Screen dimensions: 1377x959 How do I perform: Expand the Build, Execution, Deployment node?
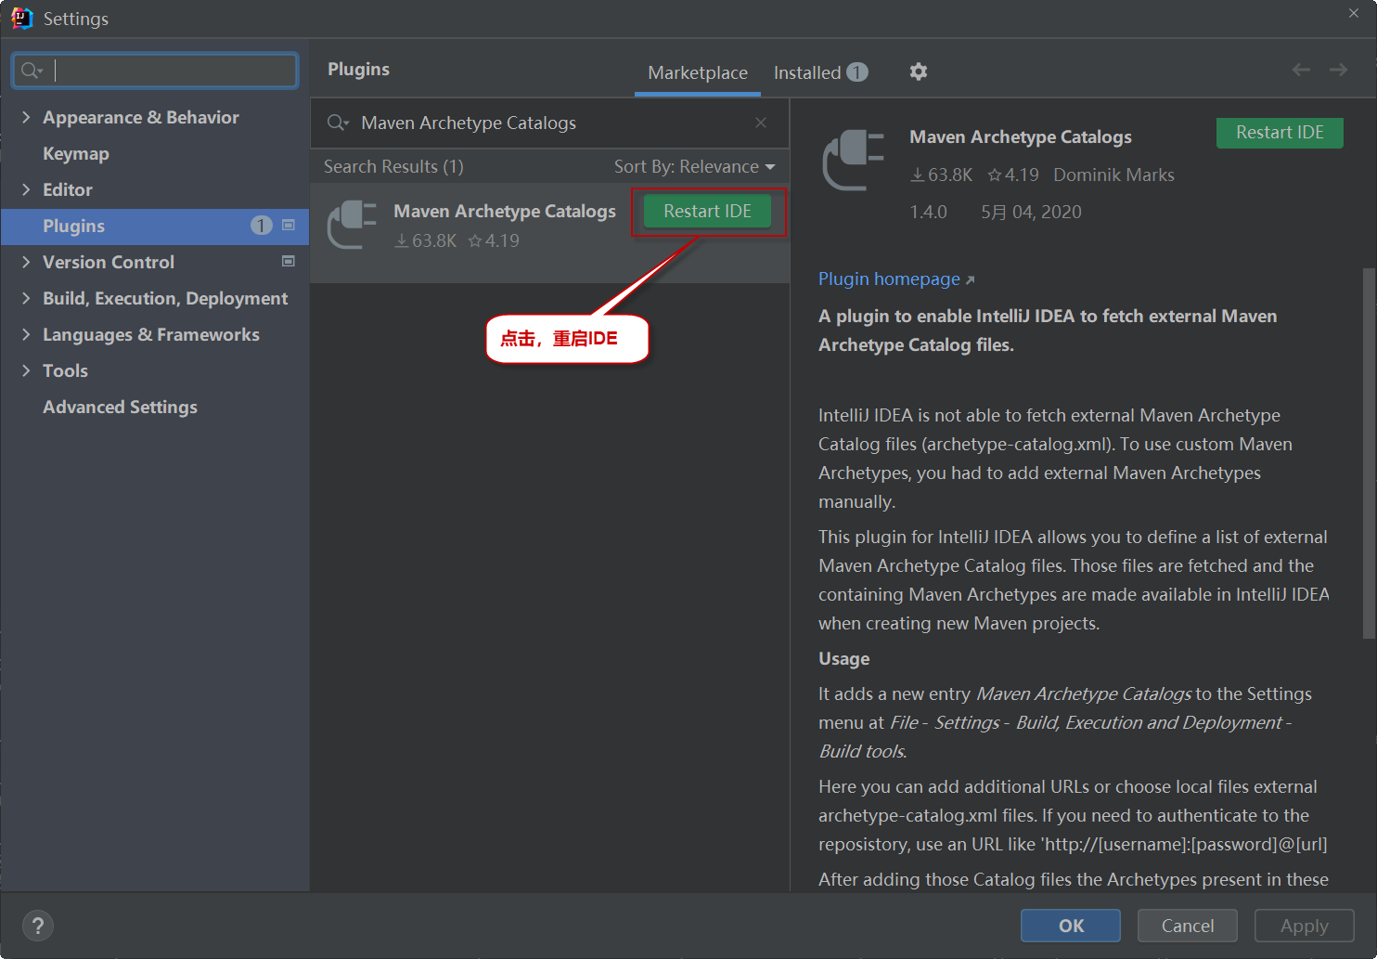26,298
